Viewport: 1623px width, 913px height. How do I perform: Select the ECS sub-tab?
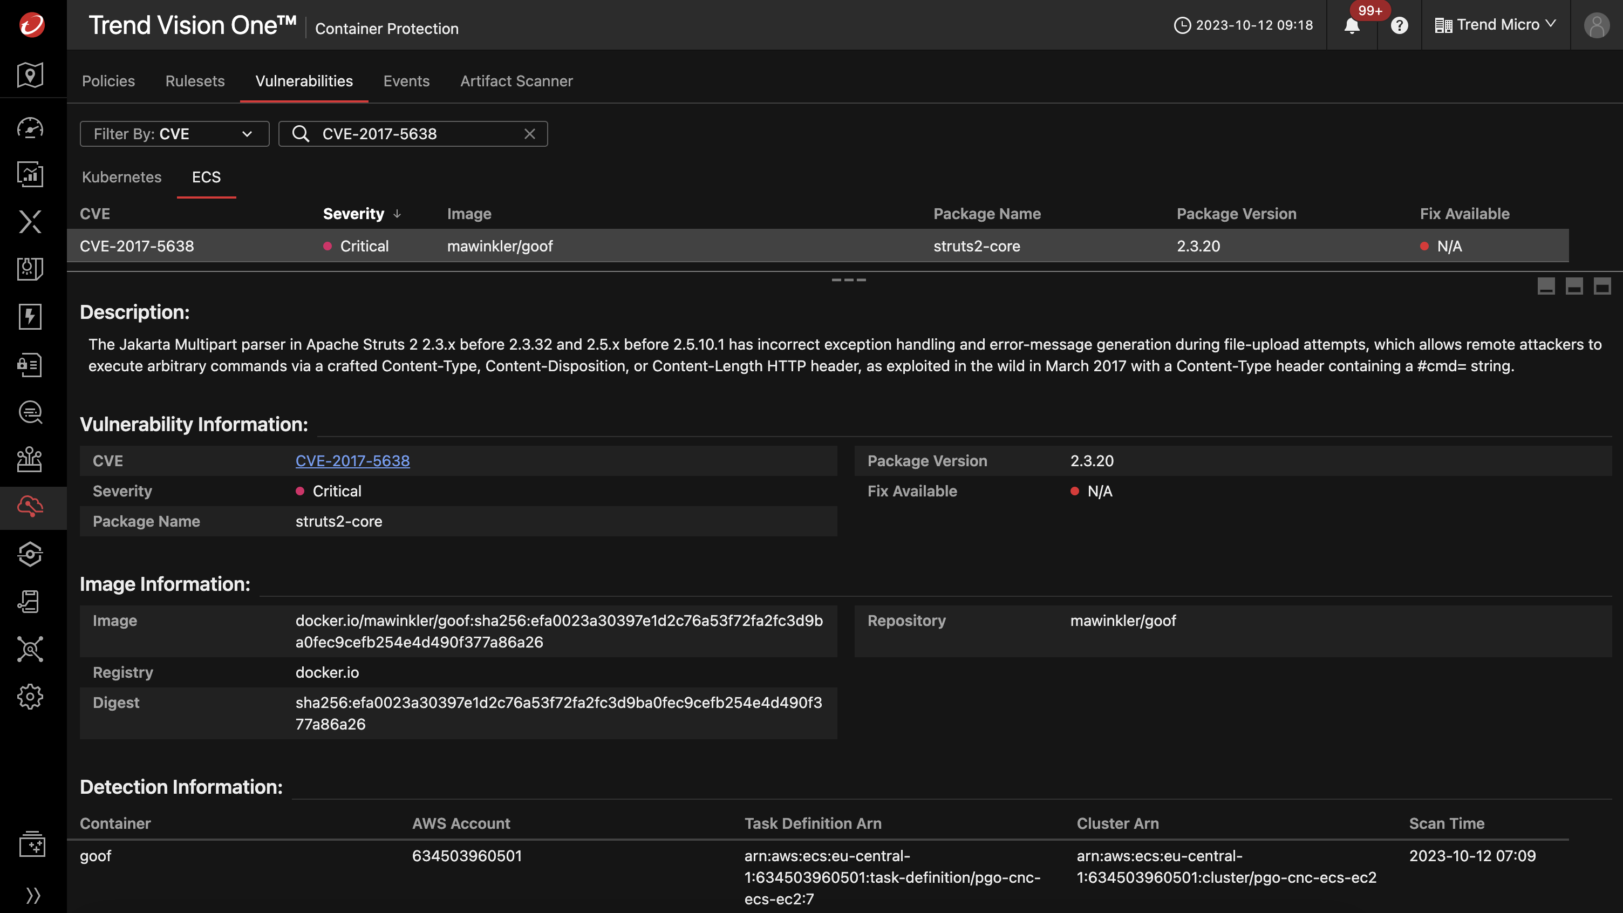[206, 177]
